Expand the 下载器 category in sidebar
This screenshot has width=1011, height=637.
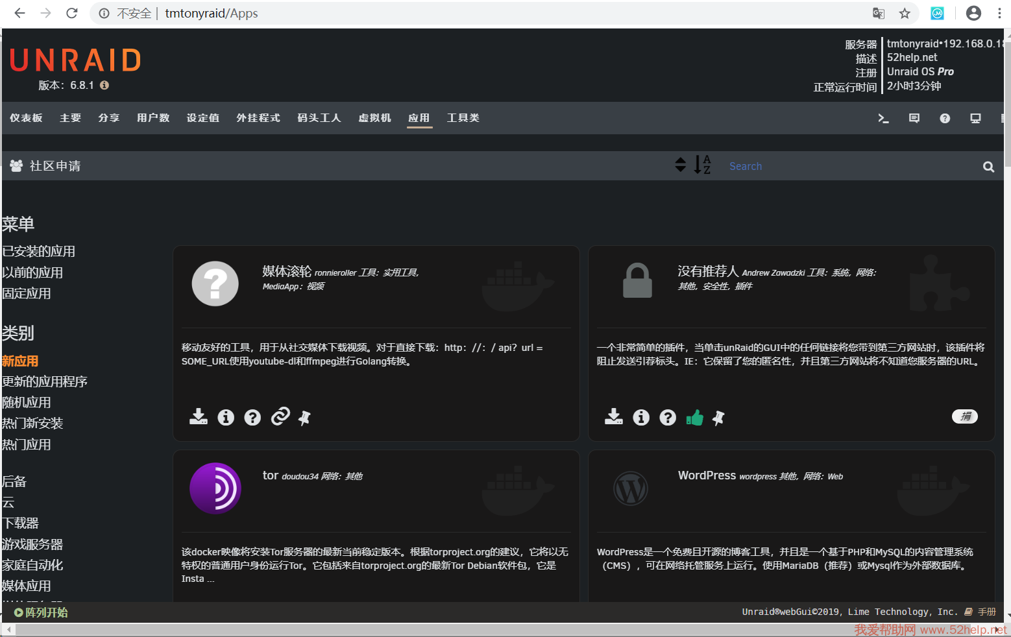pyautogui.click(x=21, y=523)
